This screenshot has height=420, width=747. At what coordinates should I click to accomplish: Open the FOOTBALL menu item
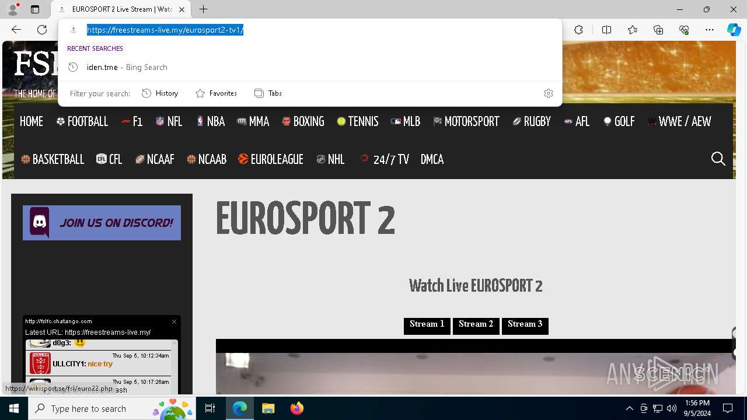click(x=82, y=121)
